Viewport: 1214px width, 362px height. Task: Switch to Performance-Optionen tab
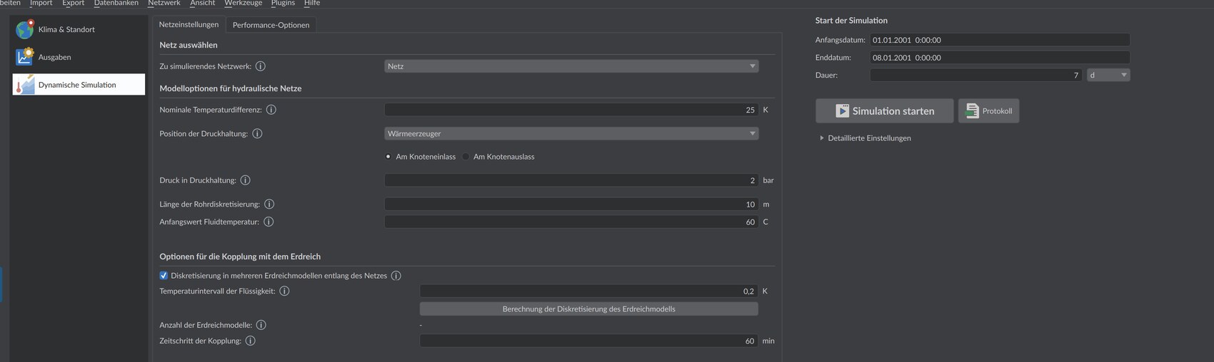click(271, 25)
